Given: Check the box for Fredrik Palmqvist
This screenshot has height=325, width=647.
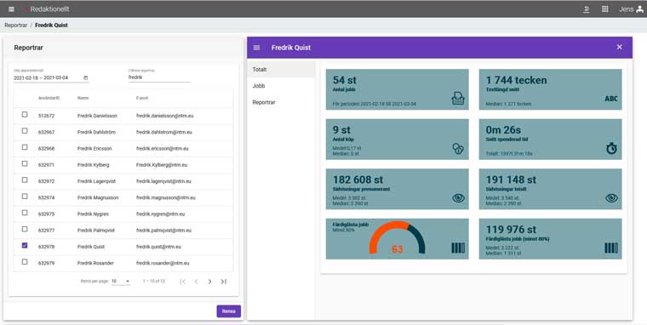Looking at the screenshot, I should pyautogui.click(x=25, y=230).
